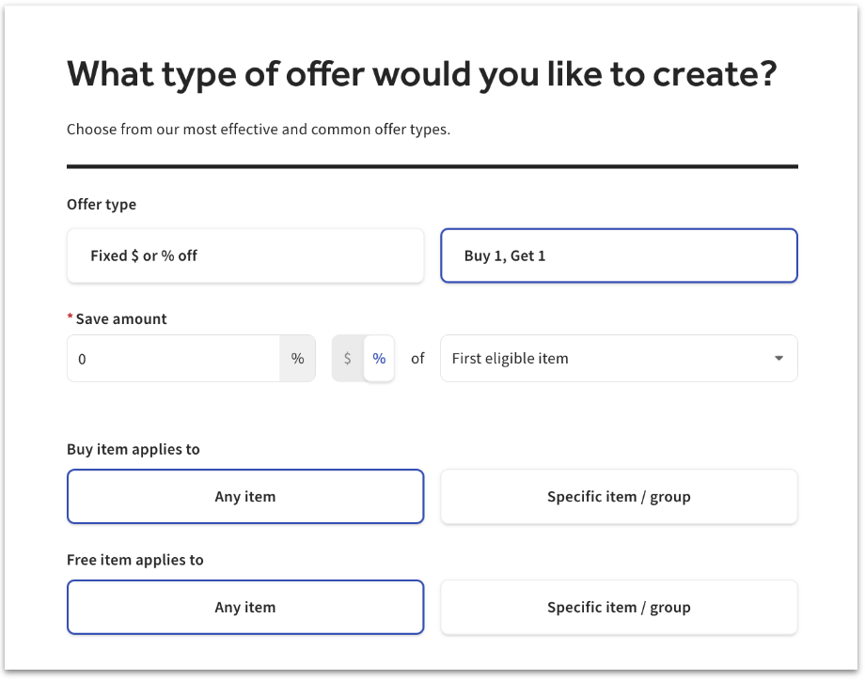Set Buy item applies to "Any item"

point(244,496)
